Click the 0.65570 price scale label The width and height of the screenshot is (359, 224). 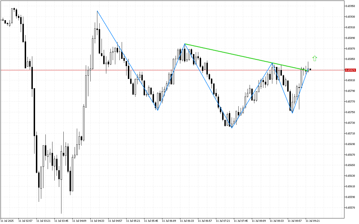[x=351, y=208]
